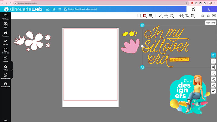Screen dimensions: 217x122
Task: Open the line style dropdown
Action: pyautogui.click(x=151, y=16)
